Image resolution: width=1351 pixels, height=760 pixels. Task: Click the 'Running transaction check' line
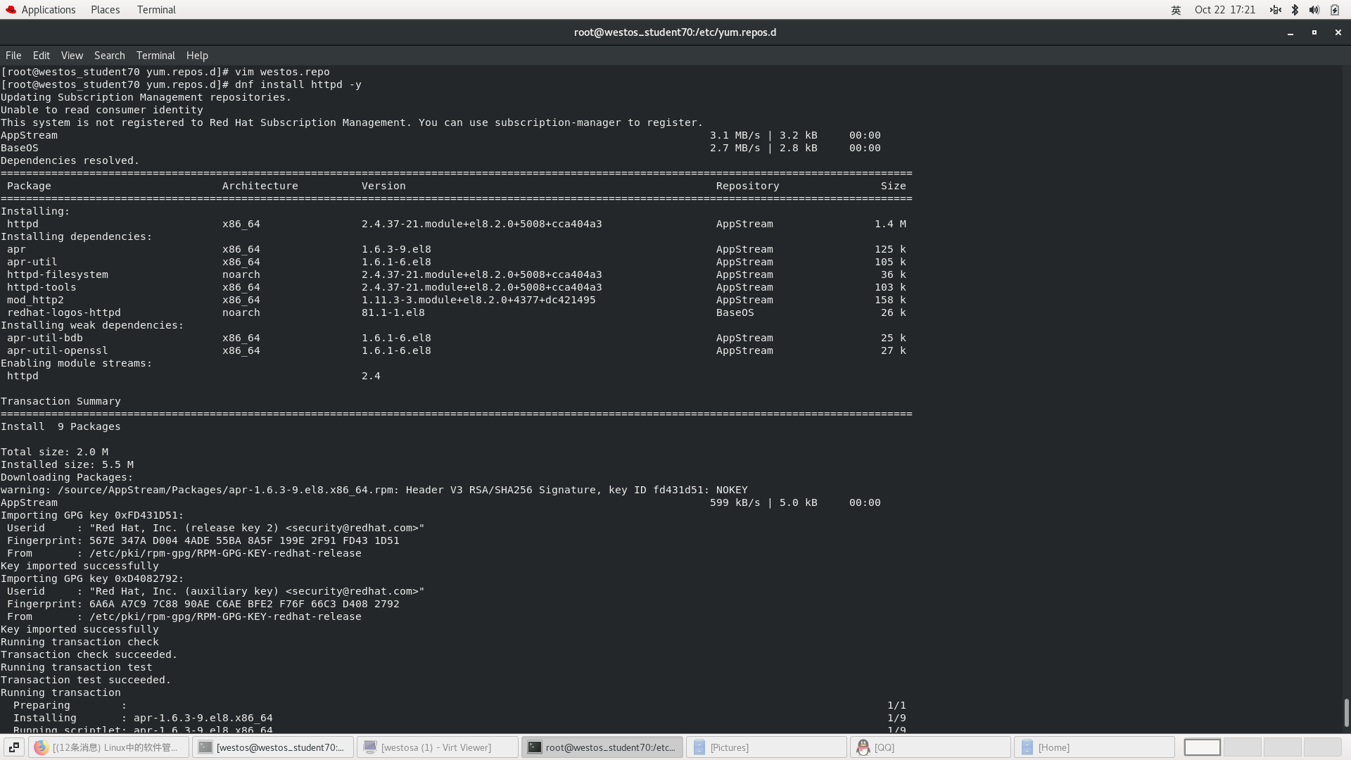click(80, 642)
